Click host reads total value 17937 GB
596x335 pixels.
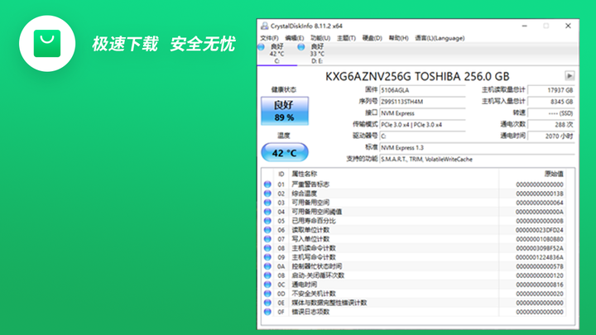point(551,90)
